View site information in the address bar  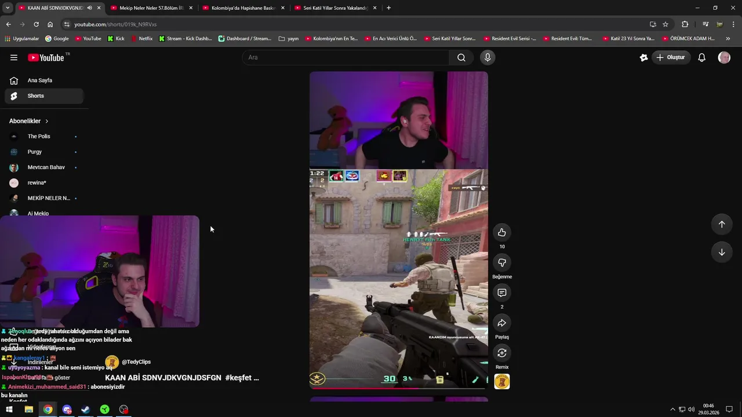point(67,24)
